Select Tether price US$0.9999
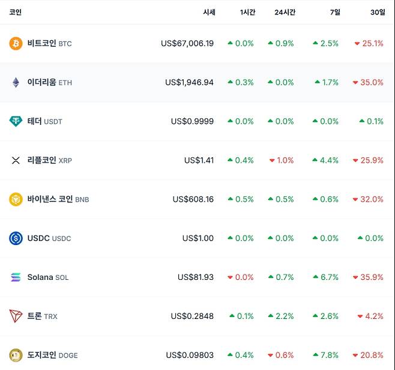 click(x=192, y=121)
